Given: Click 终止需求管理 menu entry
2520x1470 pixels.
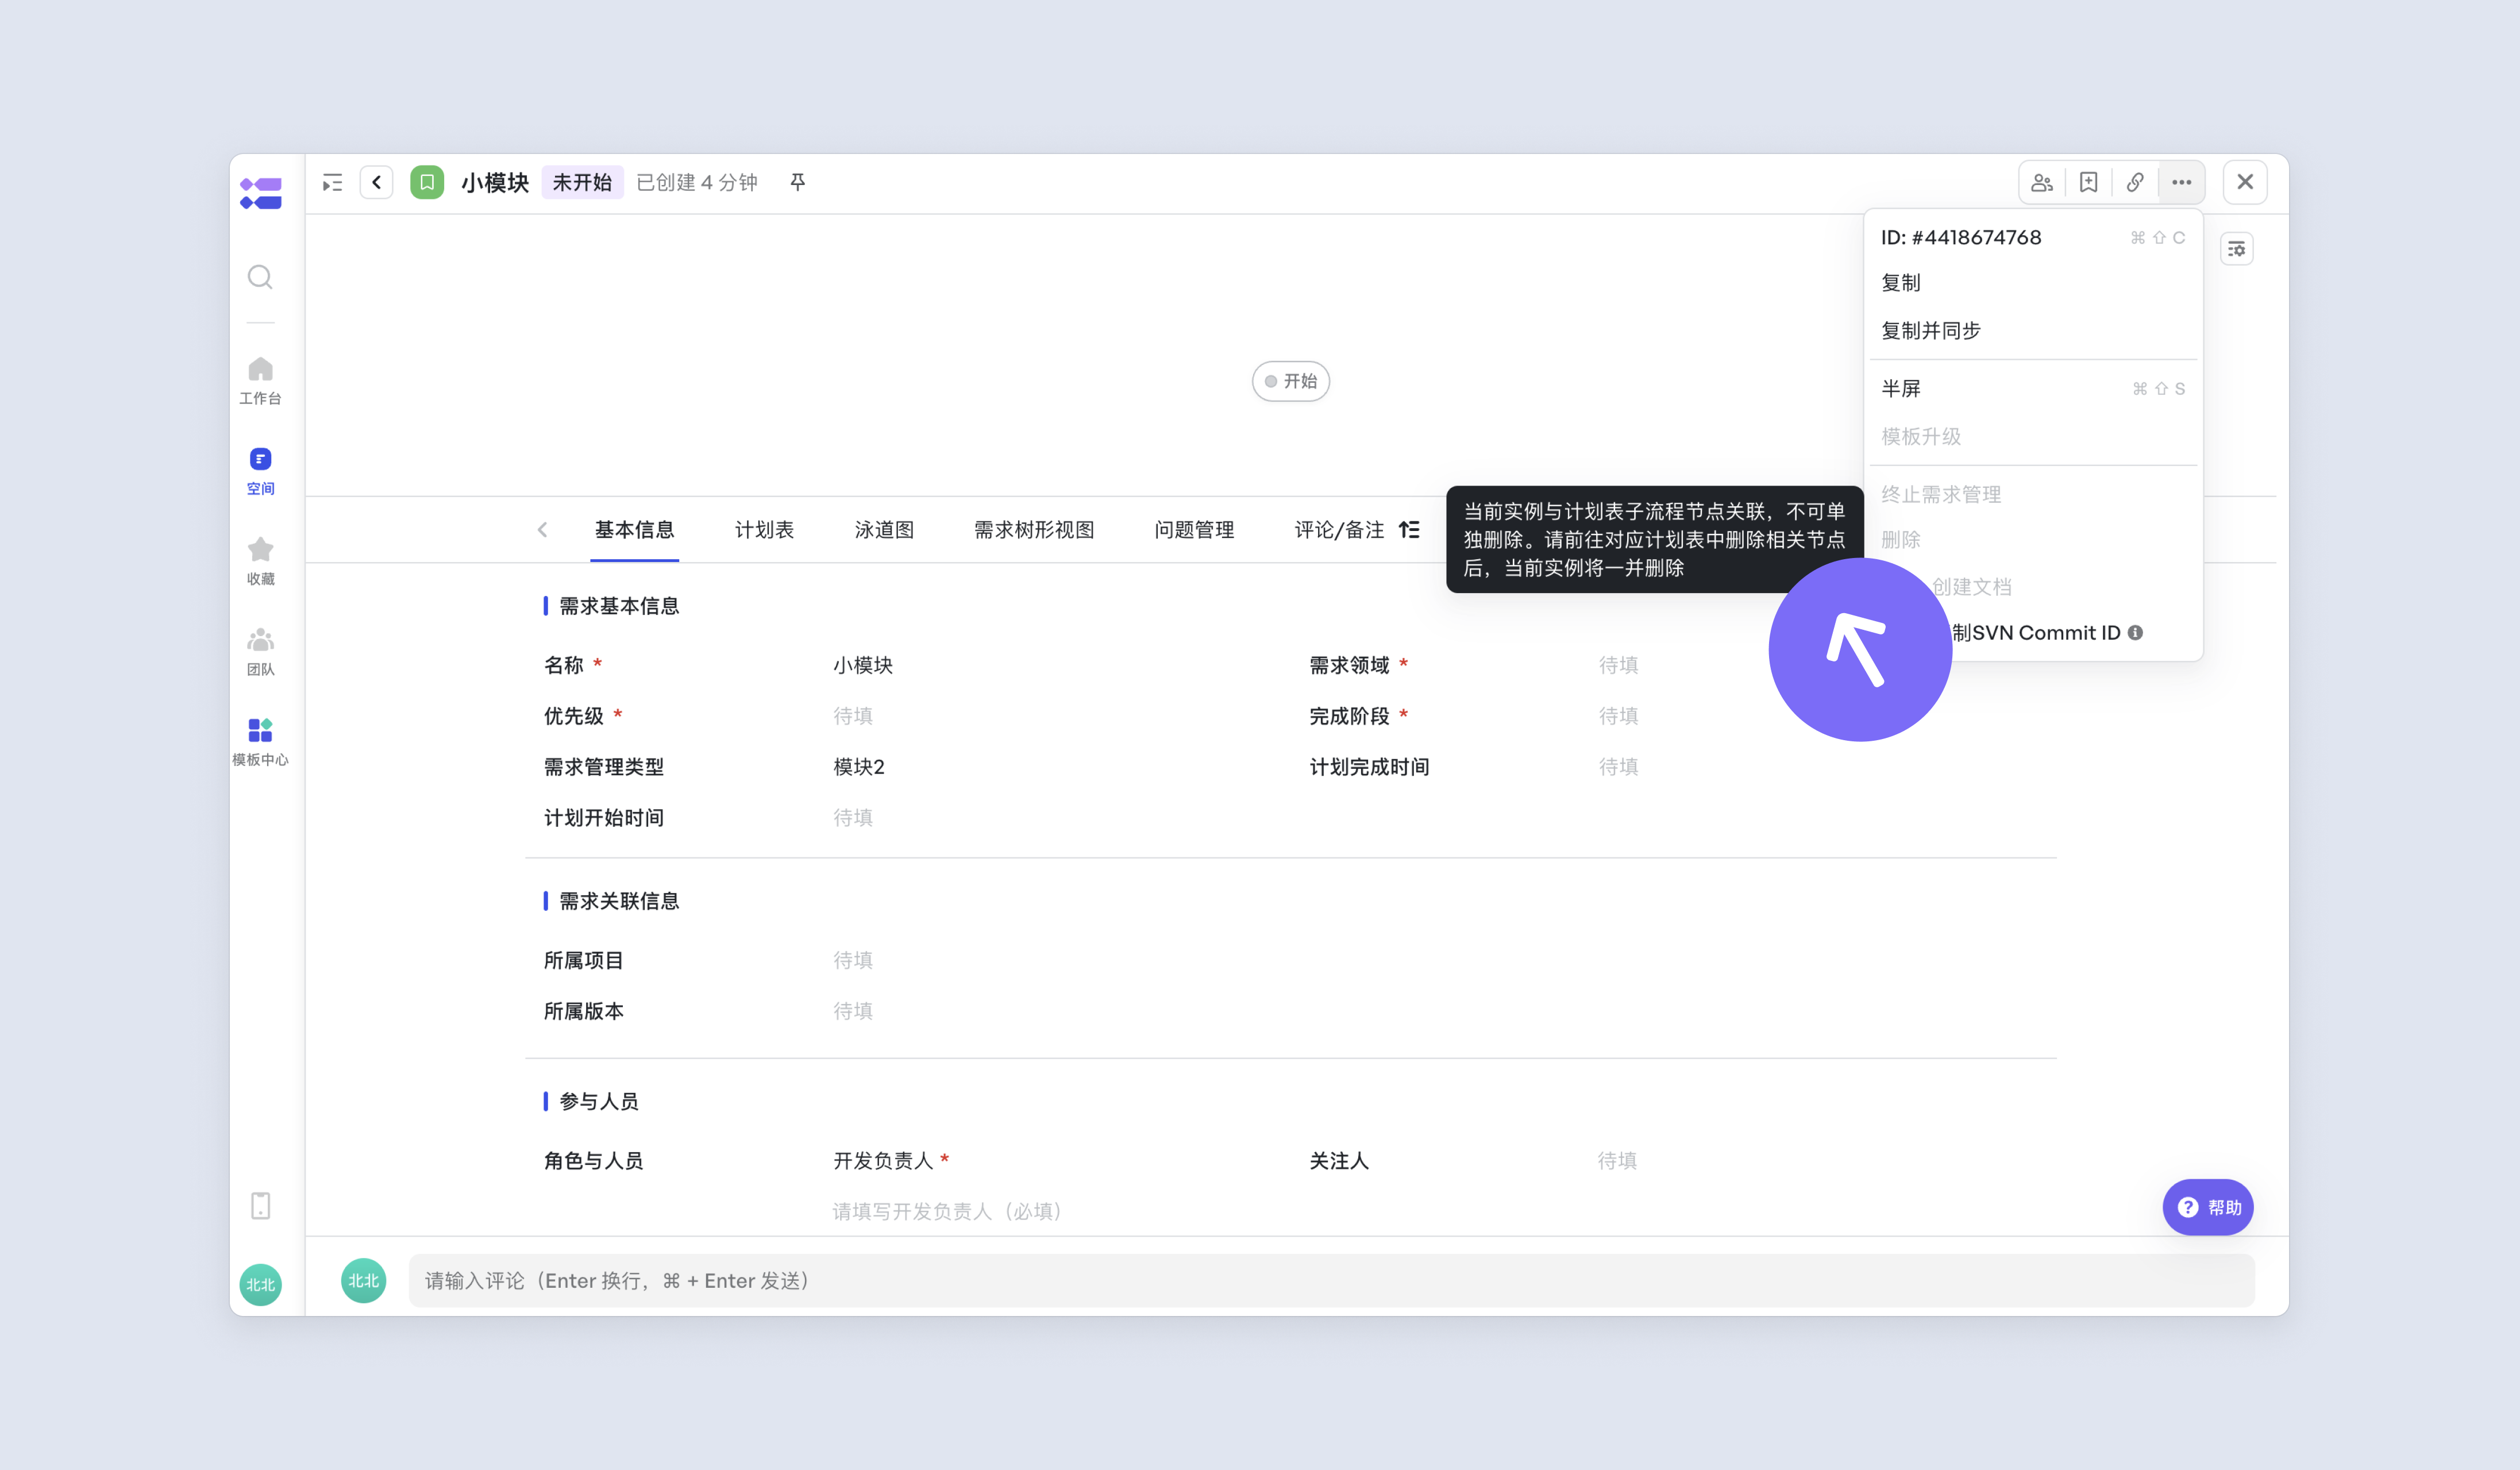Looking at the screenshot, I should pyautogui.click(x=2032, y=495).
